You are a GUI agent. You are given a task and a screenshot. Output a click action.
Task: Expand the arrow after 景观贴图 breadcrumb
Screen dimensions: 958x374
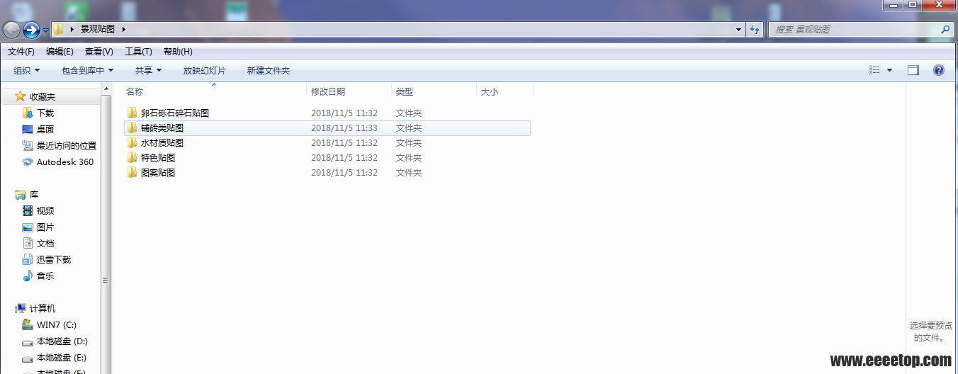pyautogui.click(x=124, y=29)
